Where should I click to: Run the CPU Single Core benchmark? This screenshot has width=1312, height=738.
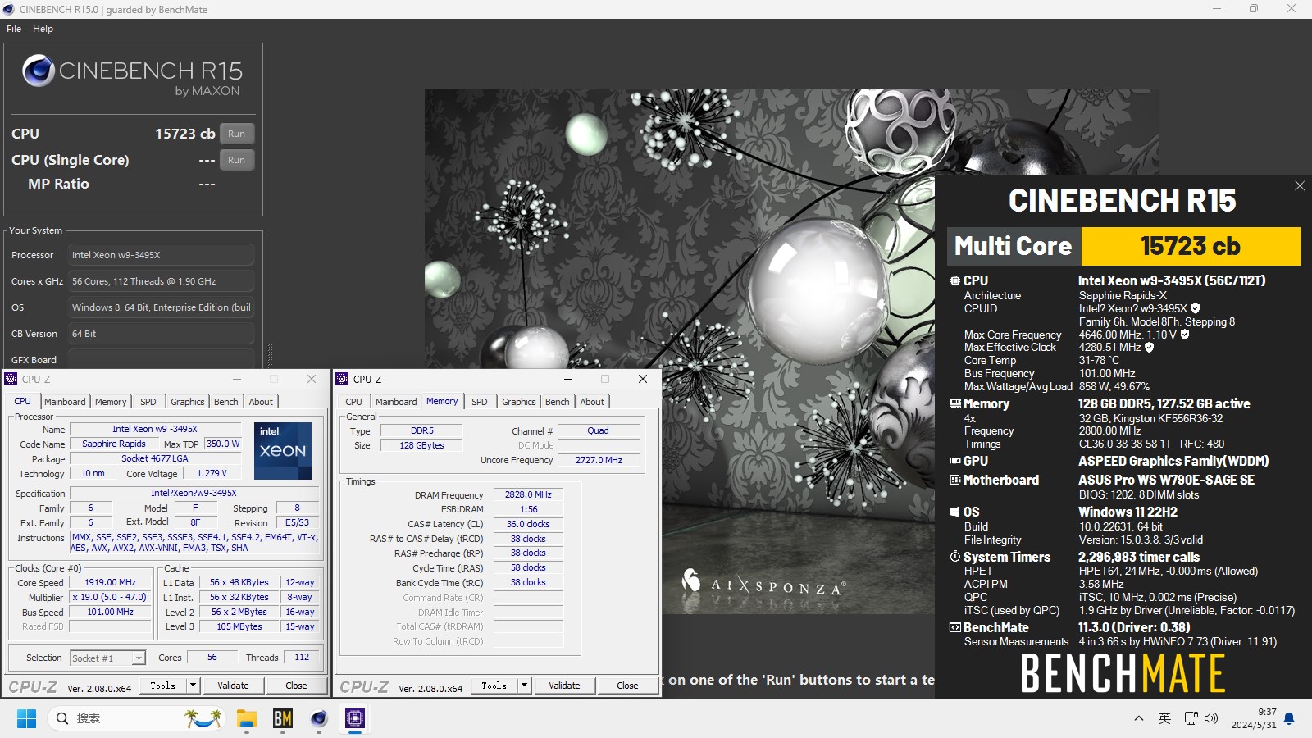(237, 160)
